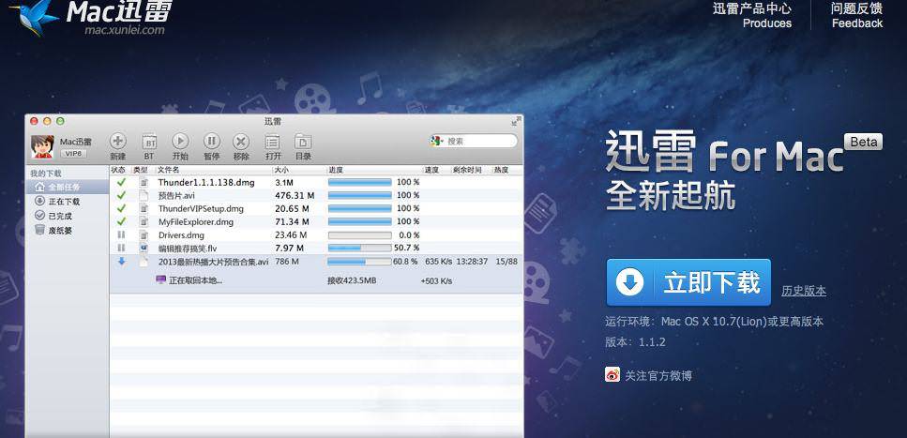The height and width of the screenshot is (438, 907).
Task: Click the 立即下载 download button
Action: (688, 282)
